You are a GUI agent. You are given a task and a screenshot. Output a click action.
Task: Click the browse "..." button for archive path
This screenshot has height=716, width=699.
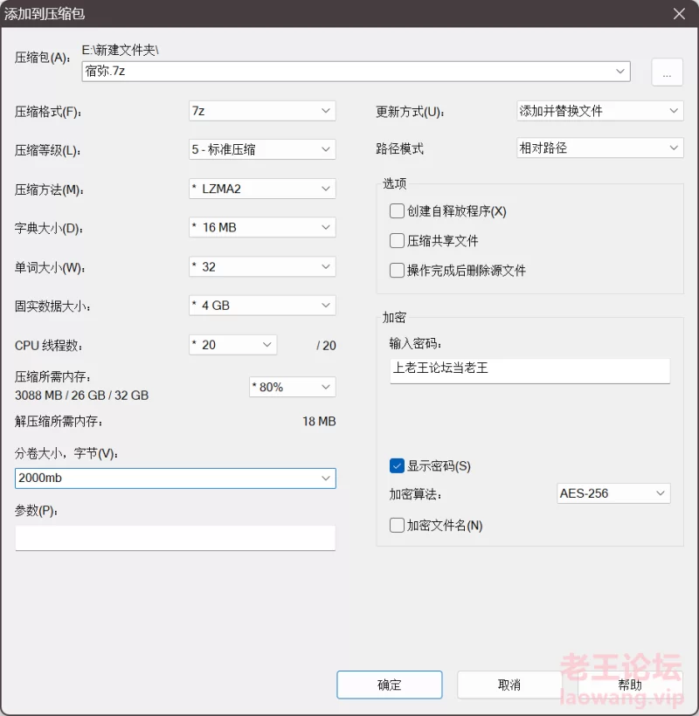667,72
